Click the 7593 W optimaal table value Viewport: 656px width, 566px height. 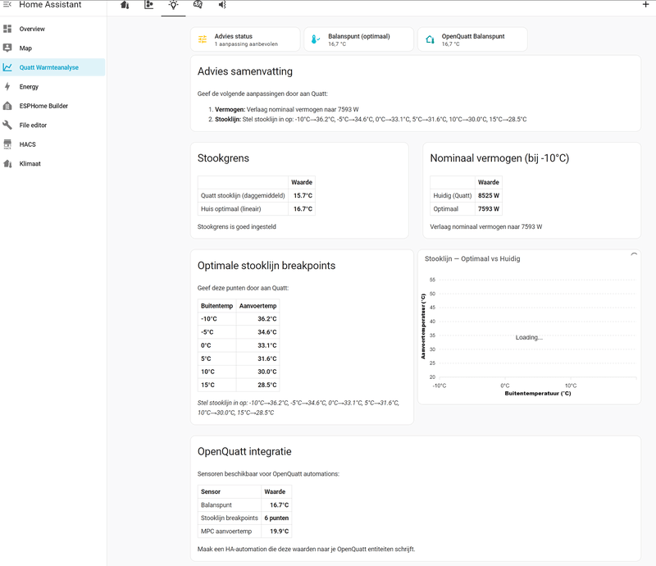488,209
